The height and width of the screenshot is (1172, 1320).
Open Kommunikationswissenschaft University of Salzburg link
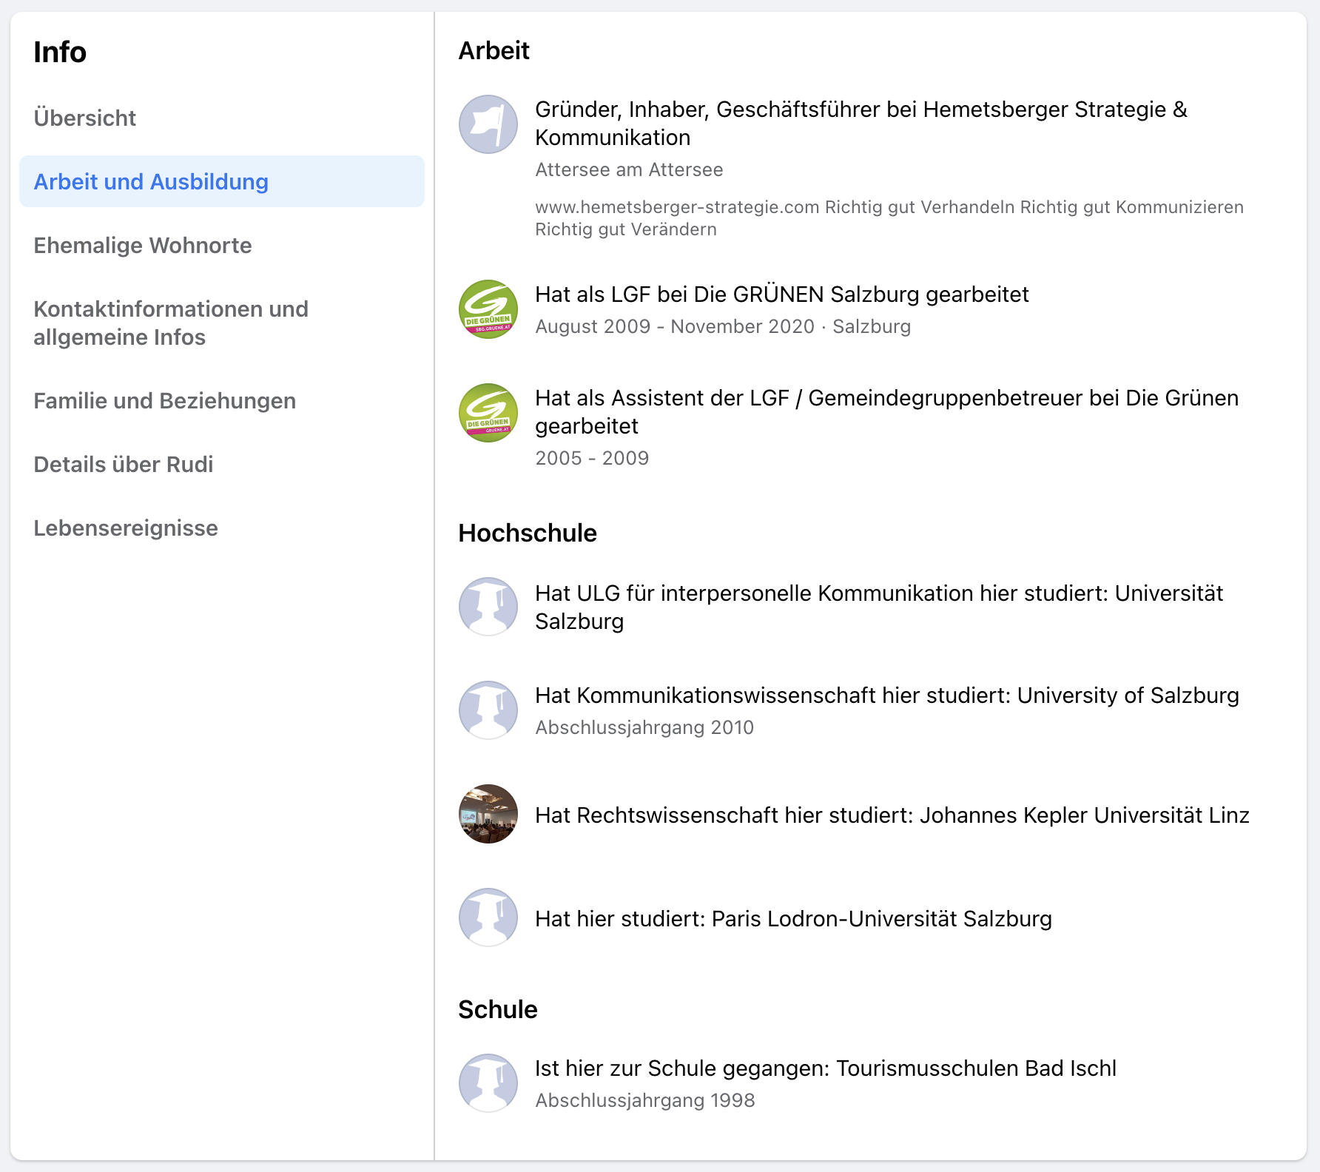[x=887, y=696]
